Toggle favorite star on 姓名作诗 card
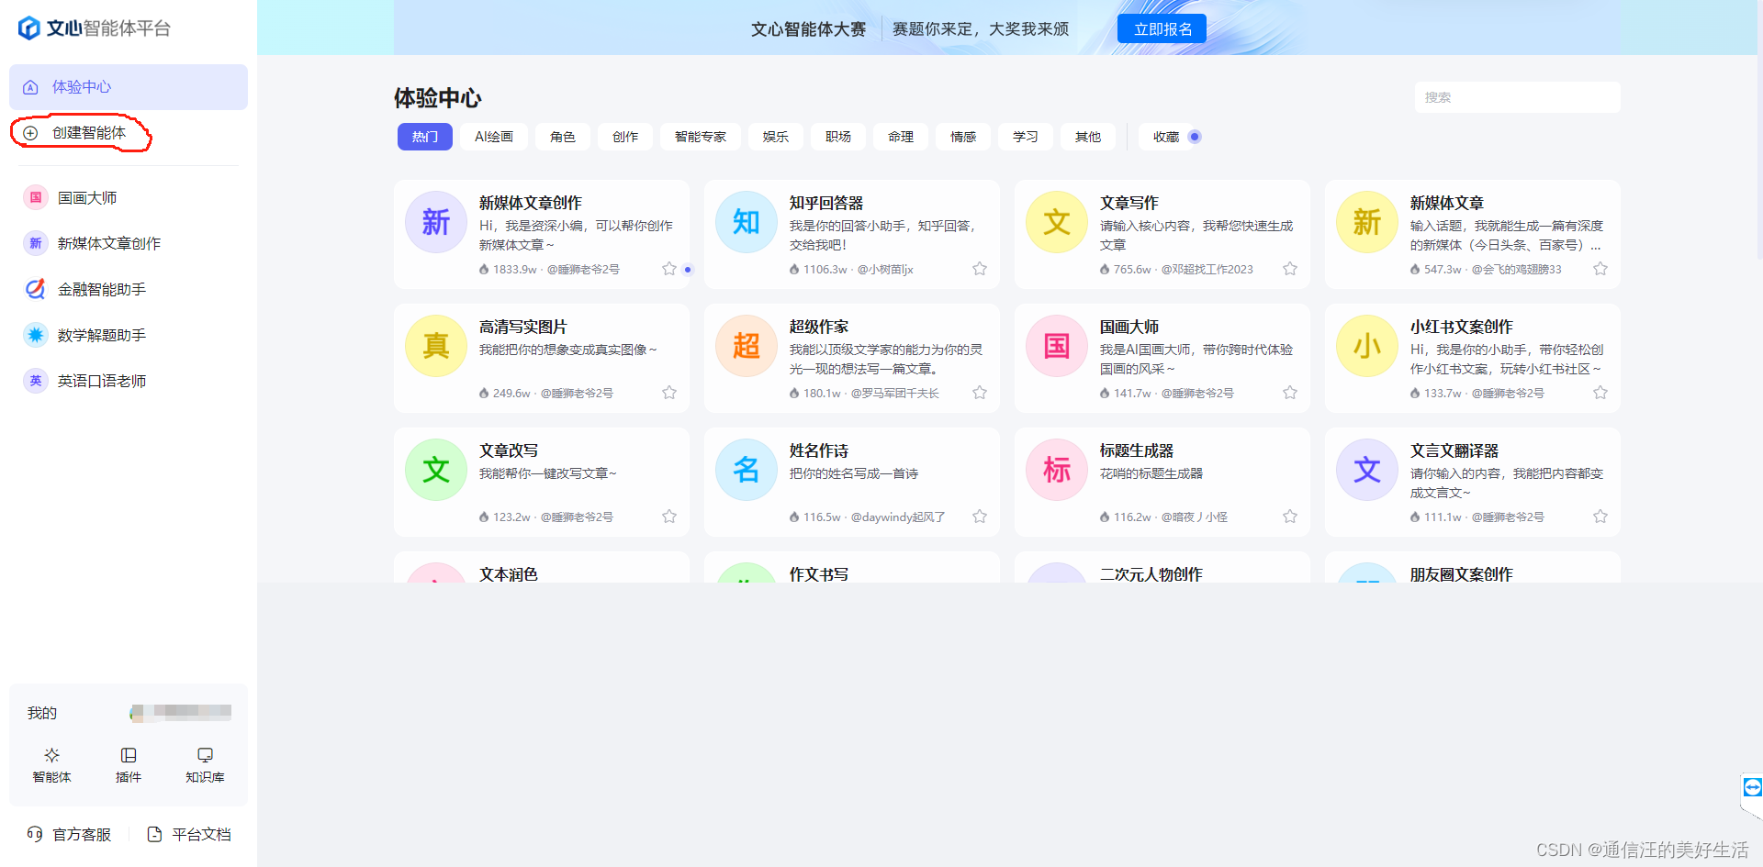 pyautogui.click(x=980, y=517)
